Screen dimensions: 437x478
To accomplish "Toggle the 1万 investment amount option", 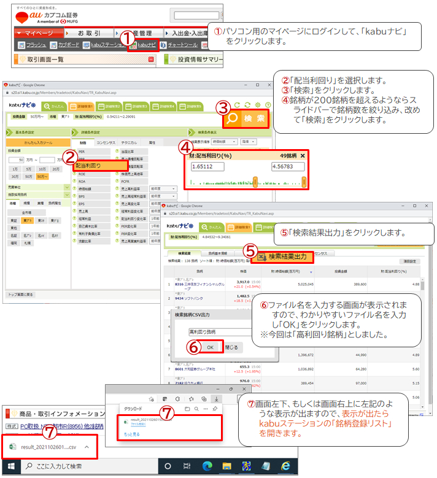I will tap(15, 169).
